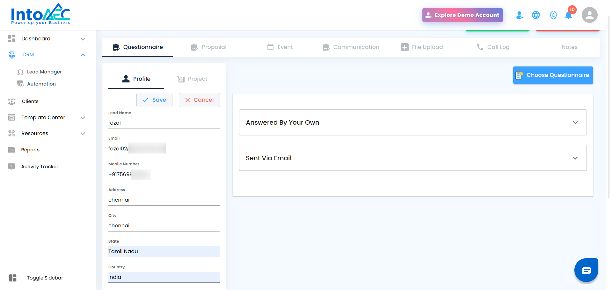The width and height of the screenshot is (612, 290).
Task: Click the language globe icon
Action: 536,15
